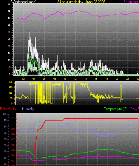Image resolution: width=139 pixels, height=166 pixels.
Task: Click the Humidity legend label
Action: click(x=28, y=109)
